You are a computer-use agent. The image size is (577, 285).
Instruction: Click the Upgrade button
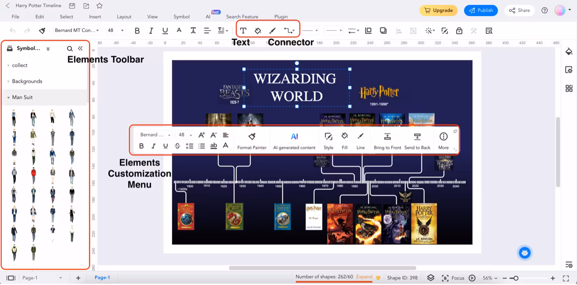click(439, 10)
